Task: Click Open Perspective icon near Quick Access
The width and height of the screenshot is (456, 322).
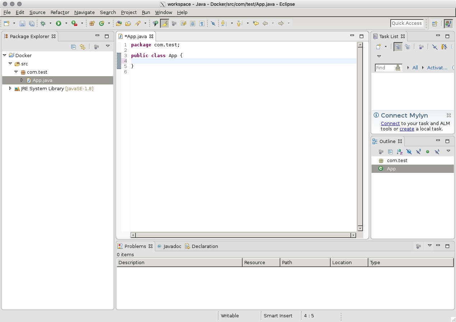Action: pyautogui.click(x=435, y=23)
